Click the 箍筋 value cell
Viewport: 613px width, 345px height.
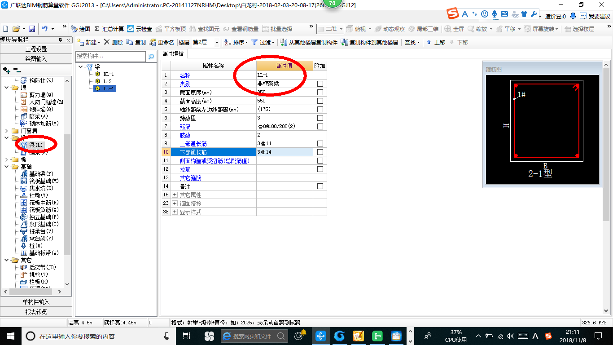tap(285, 127)
